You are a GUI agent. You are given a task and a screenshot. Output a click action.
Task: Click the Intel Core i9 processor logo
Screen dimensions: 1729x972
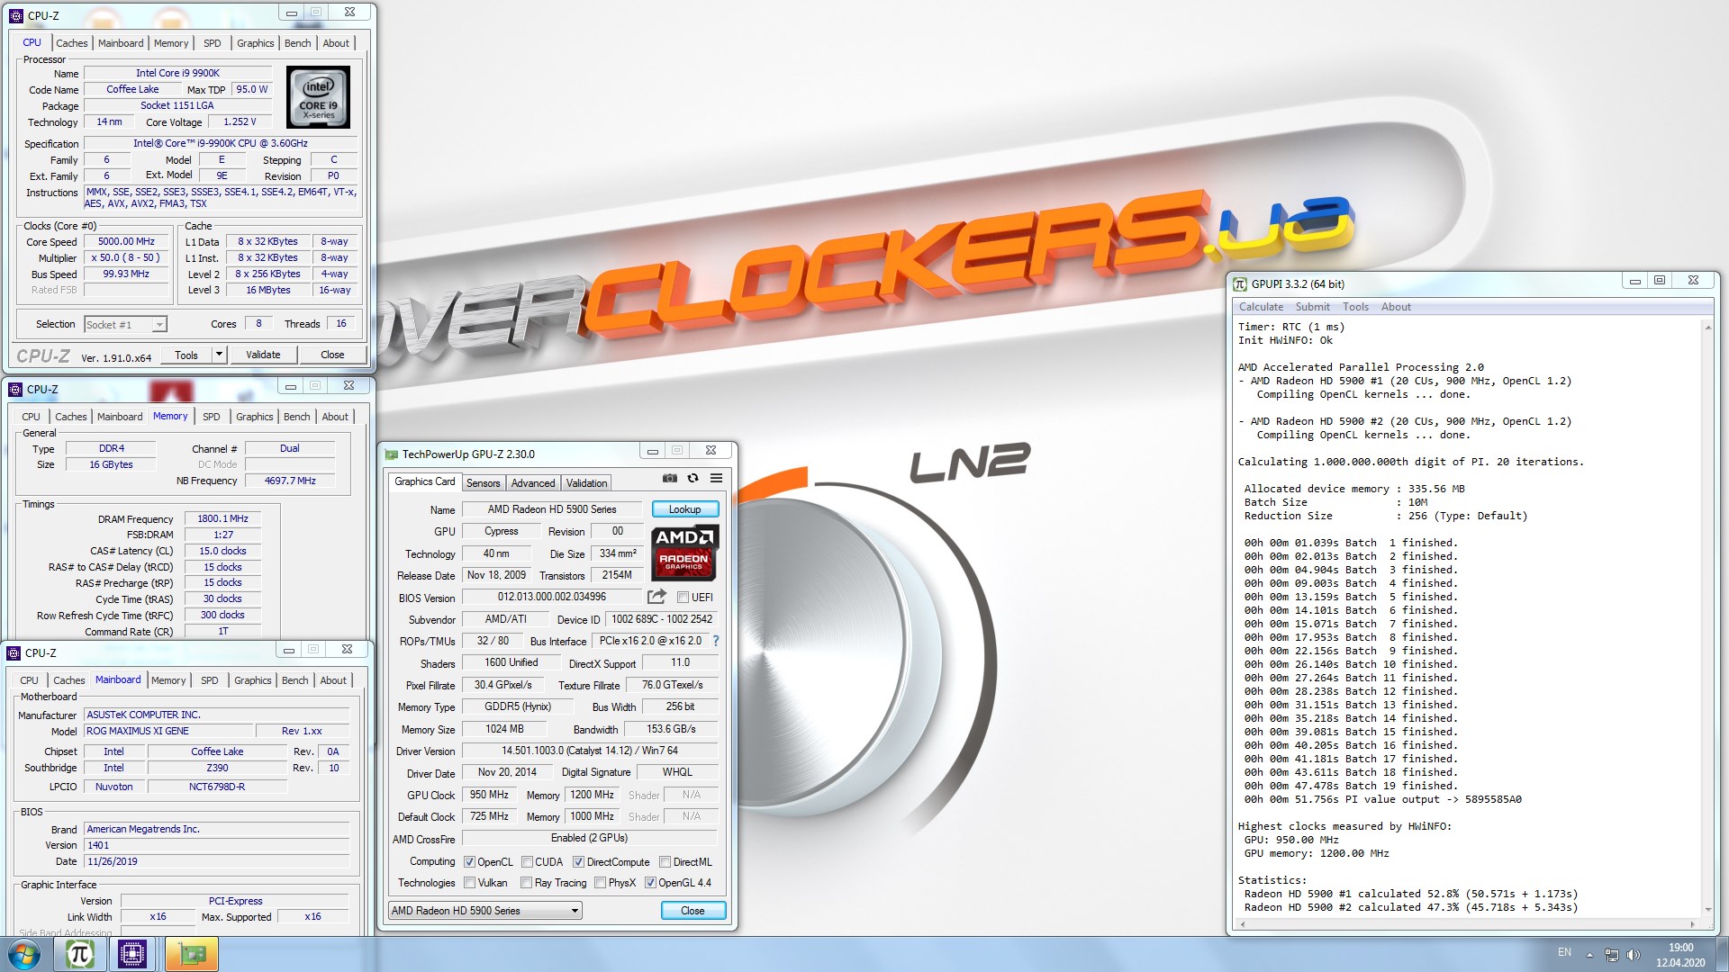pyautogui.click(x=319, y=97)
